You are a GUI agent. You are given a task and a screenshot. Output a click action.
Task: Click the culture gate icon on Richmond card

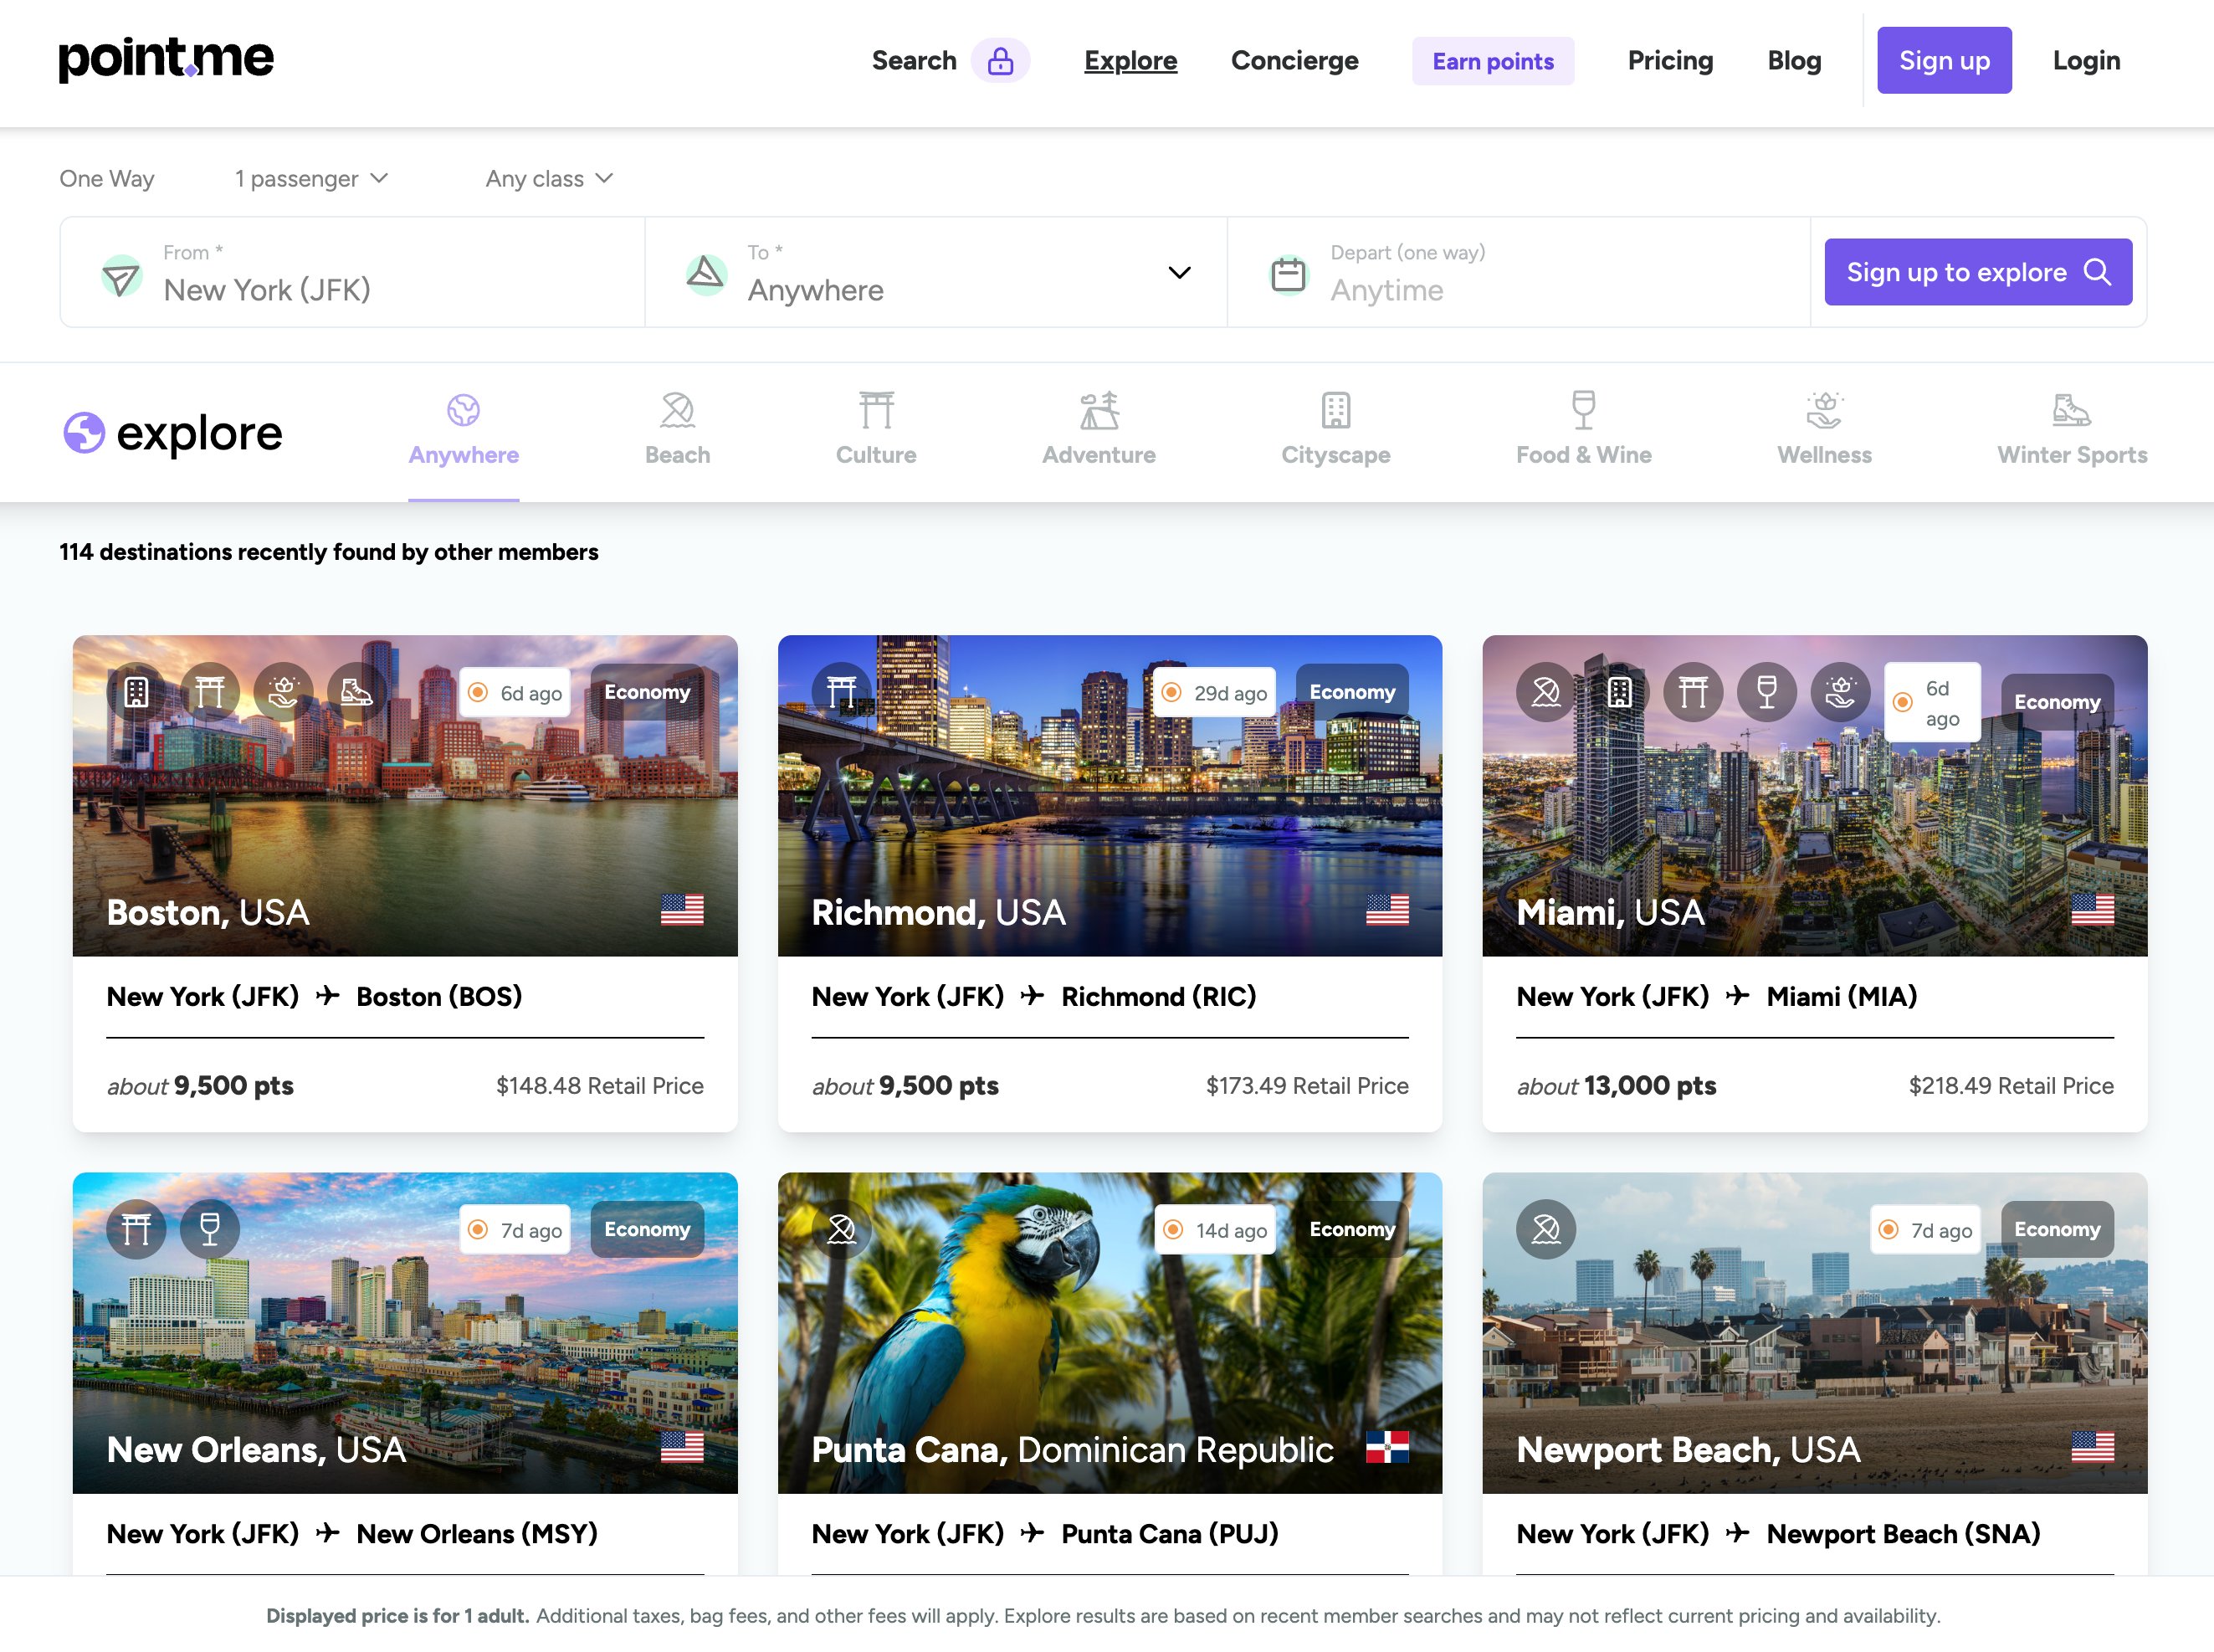coord(841,691)
